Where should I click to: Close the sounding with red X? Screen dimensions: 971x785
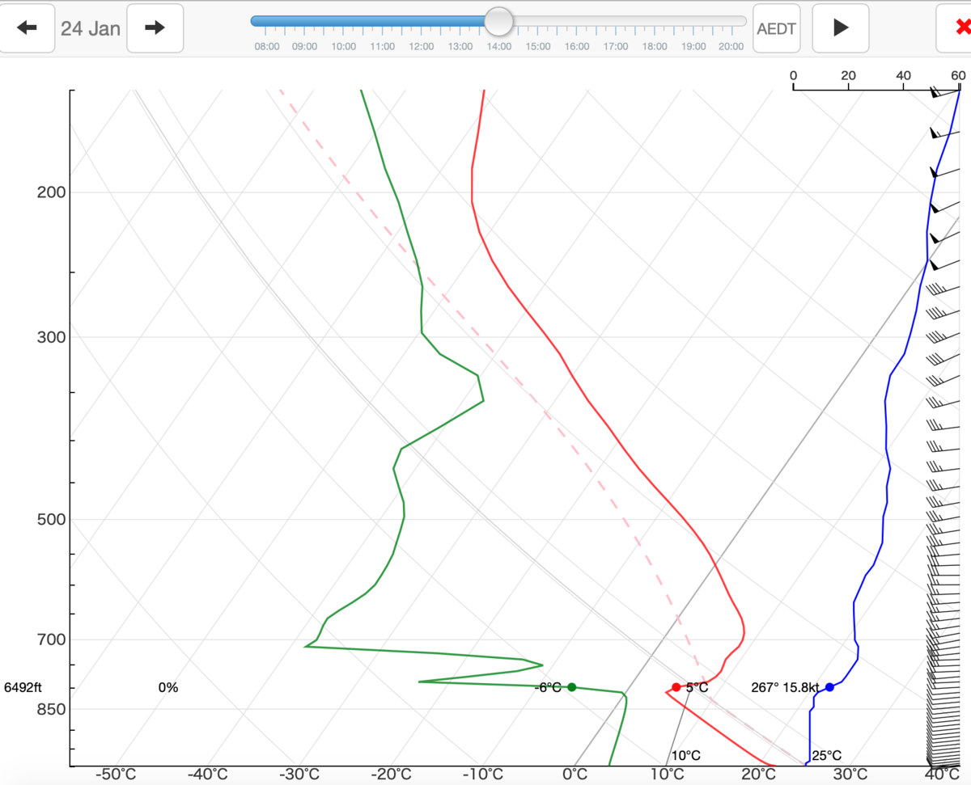(x=957, y=28)
